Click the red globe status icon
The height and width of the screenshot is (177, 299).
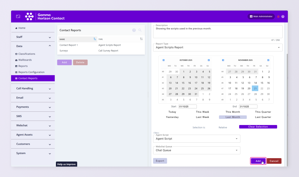[x=278, y=17]
